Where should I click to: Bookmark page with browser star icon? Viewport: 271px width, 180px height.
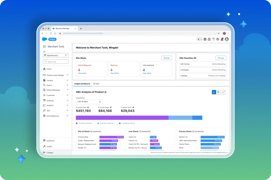218,33
